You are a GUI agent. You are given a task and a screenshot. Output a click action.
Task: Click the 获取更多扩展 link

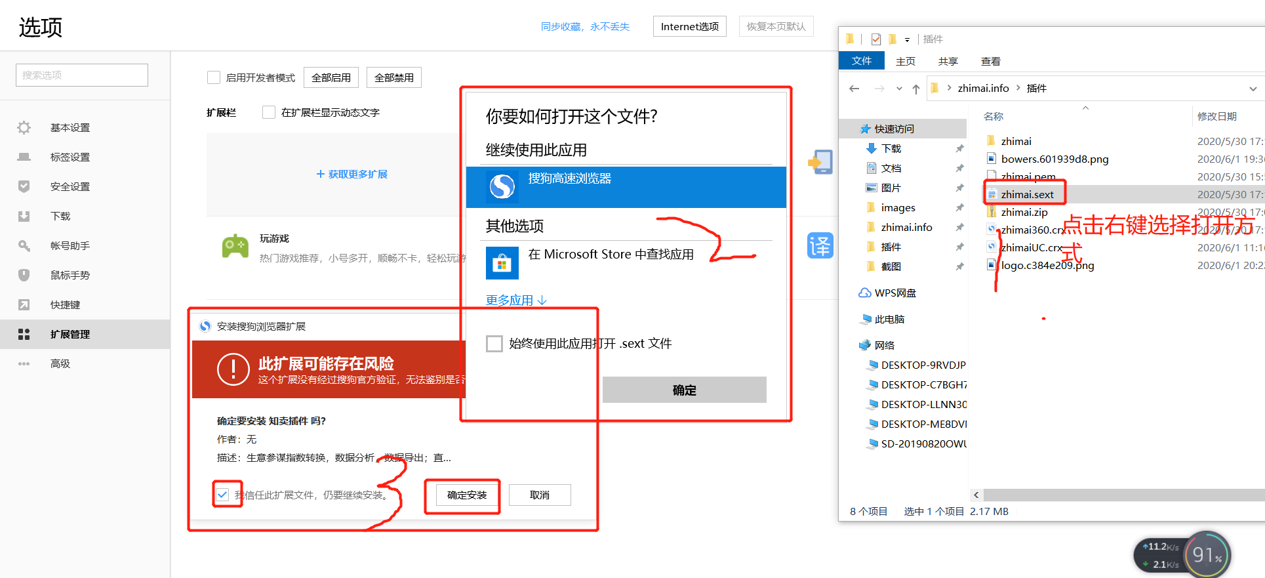click(x=352, y=174)
